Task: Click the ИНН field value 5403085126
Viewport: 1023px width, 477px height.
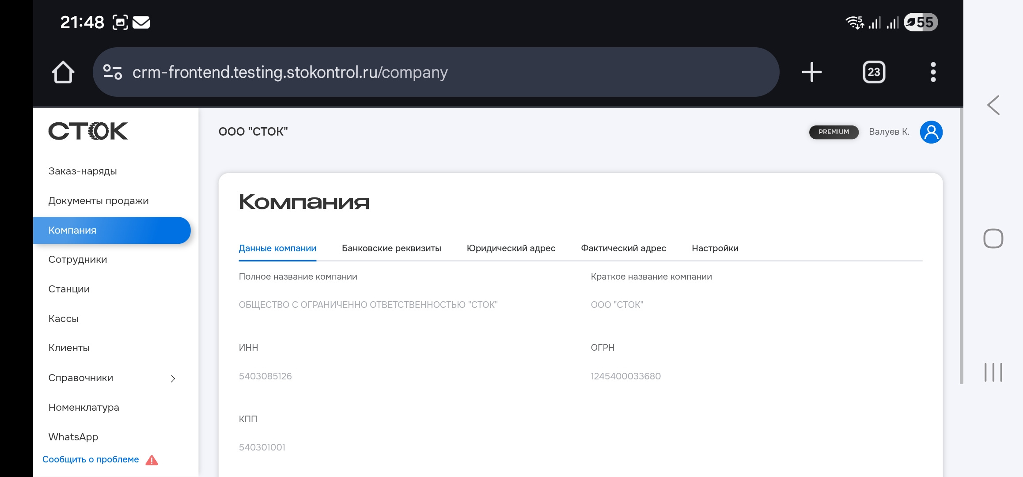Action: 265,376
